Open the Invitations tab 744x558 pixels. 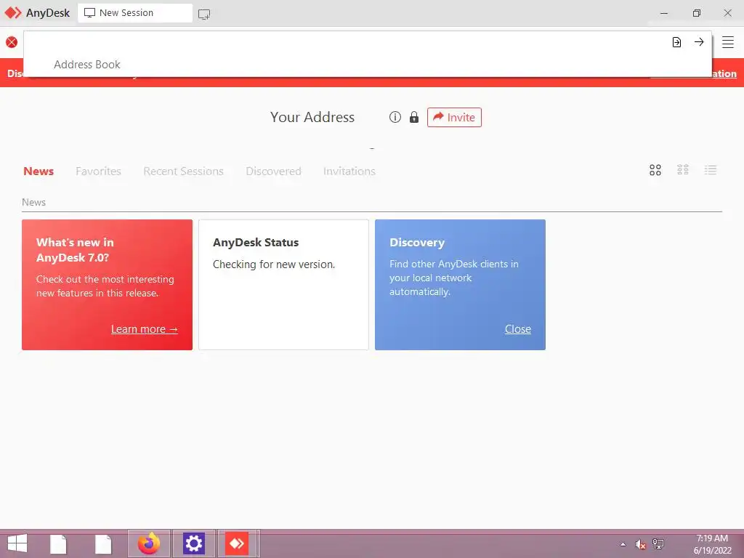(349, 171)
